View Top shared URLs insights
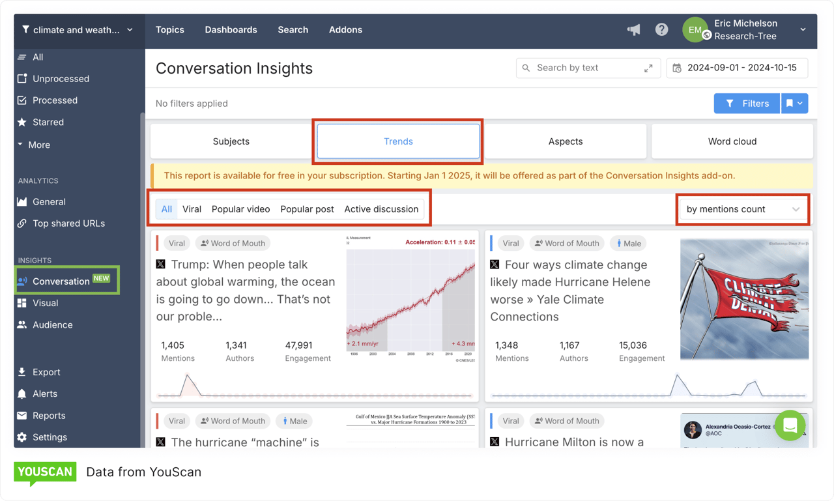This screenshot has width=834, height=501. pyautogui.click(x=69, y=223)
